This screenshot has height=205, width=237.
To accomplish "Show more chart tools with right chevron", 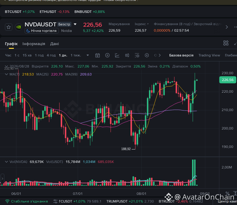I will 160,55.
